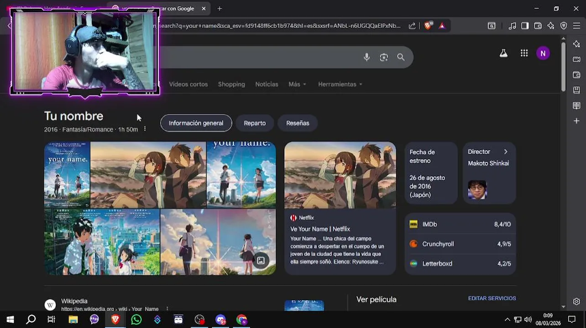Click the magnifier search icon in search box

tap(401, 57)
